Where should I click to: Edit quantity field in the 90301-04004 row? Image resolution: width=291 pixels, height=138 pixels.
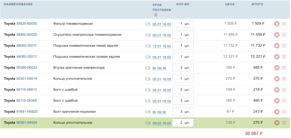(x=183, y=123)
